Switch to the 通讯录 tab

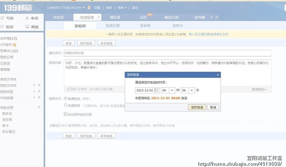coord(115,18)
